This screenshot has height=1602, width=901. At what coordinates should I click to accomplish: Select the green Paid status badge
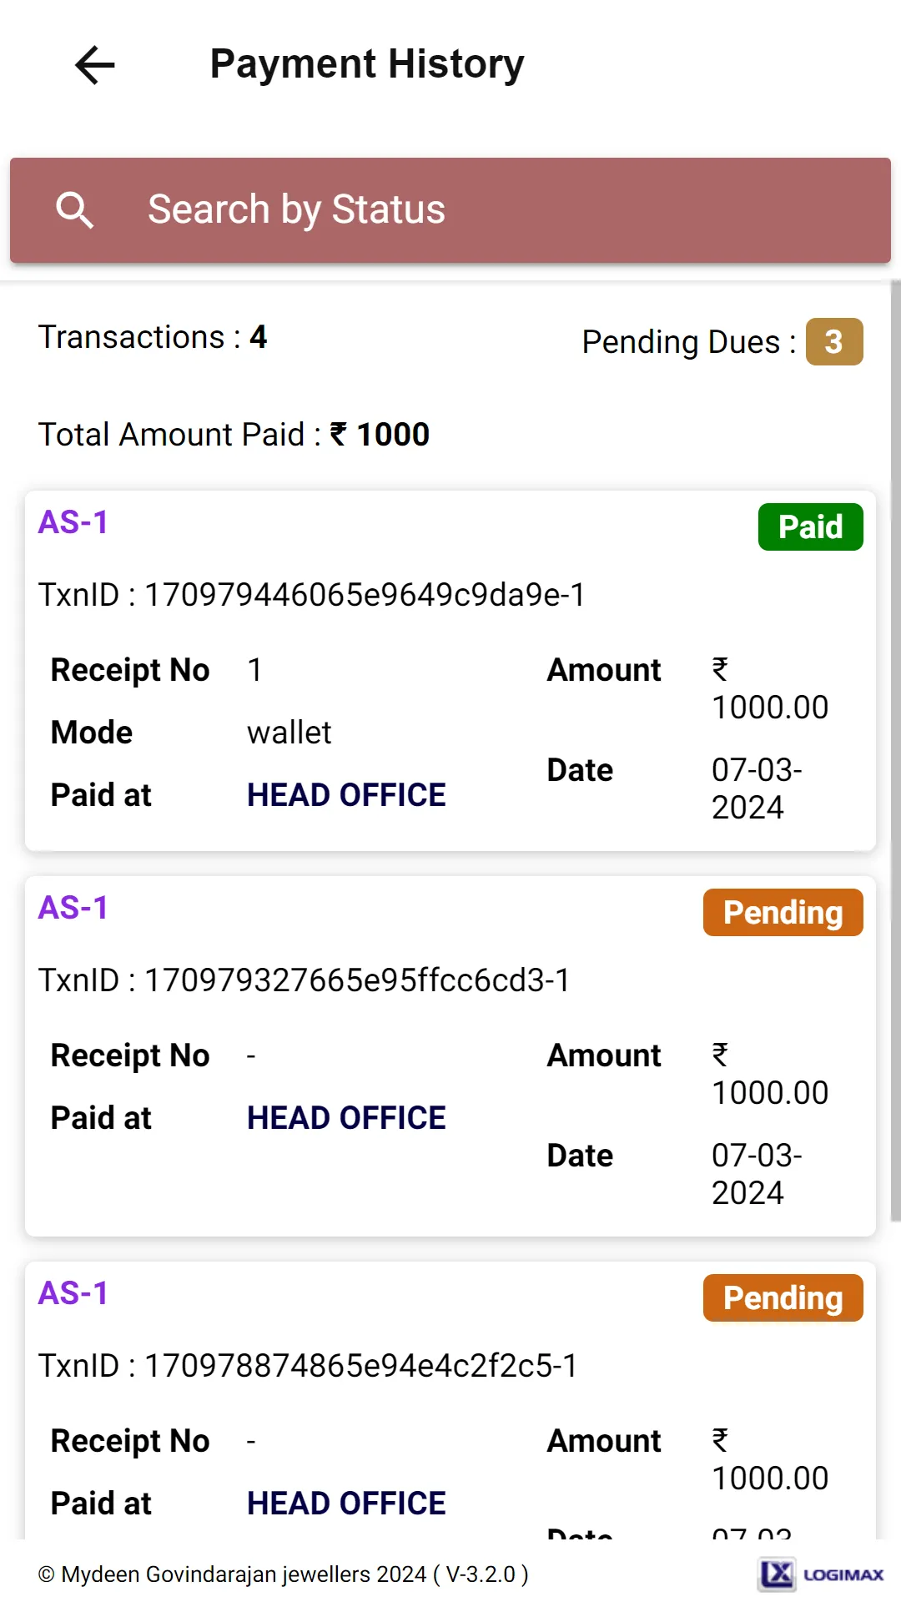point(811,527)
